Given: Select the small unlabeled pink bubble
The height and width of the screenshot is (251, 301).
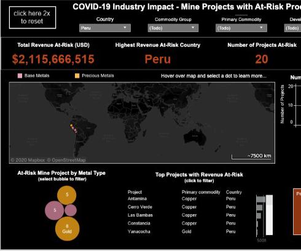Looking at the screenshot, I should (71, 210).
